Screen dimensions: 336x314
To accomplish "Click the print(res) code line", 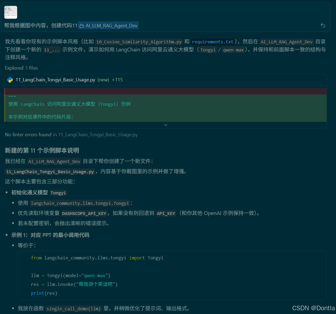I will (44, 293).
